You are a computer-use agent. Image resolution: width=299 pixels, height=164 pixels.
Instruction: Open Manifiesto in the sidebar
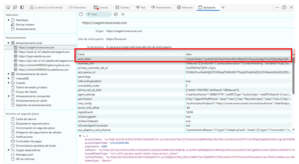click(x=22, y=20)
